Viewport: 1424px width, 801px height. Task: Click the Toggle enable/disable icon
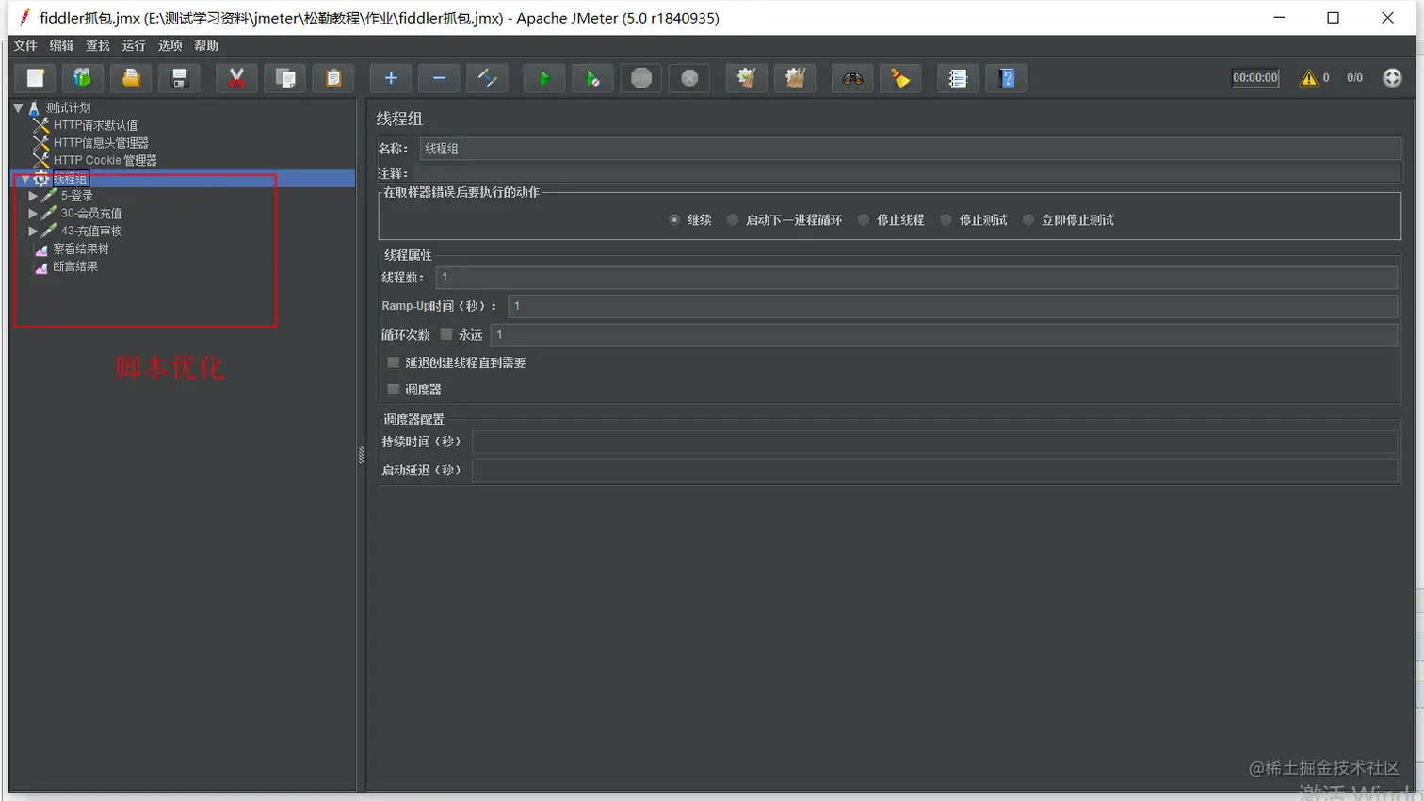coord(488,78)
